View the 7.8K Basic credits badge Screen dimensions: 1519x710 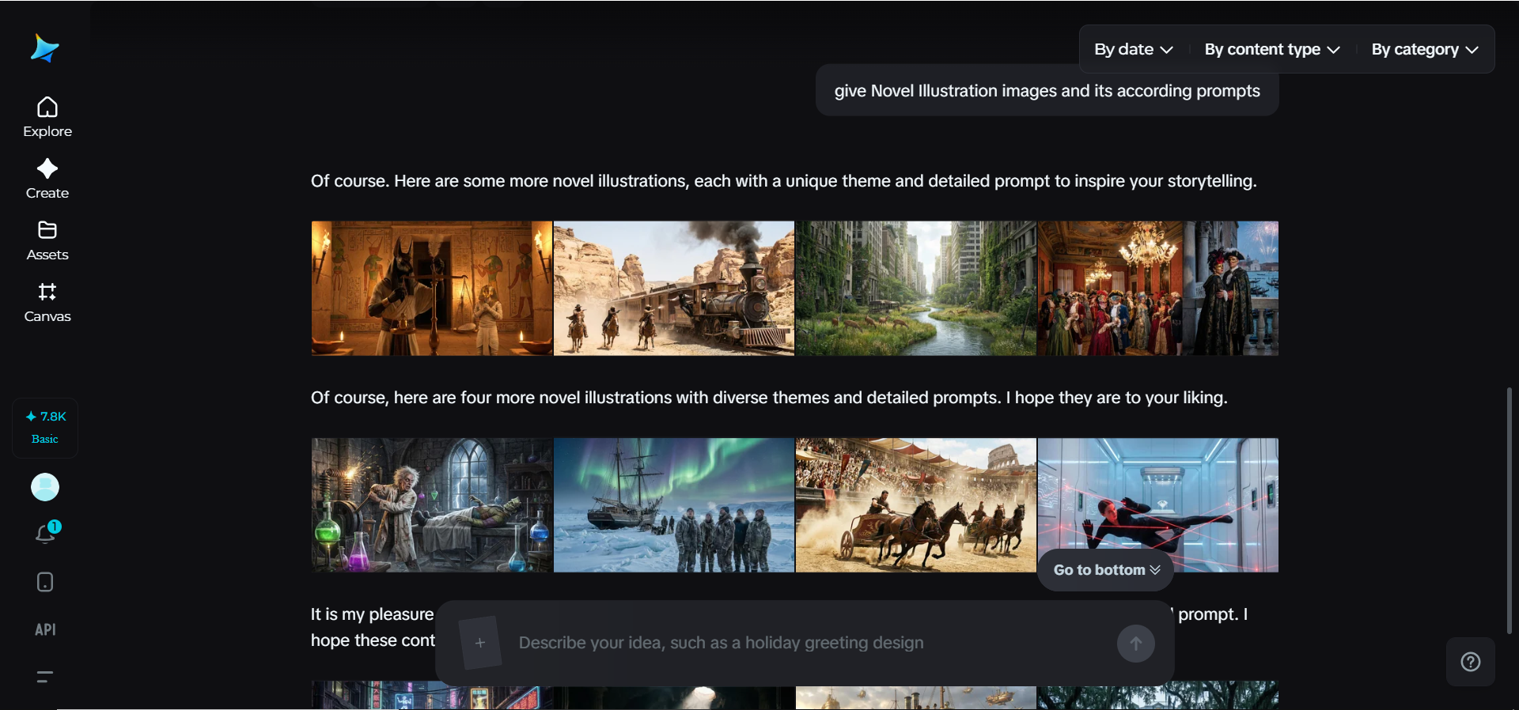tap(45, 427)
